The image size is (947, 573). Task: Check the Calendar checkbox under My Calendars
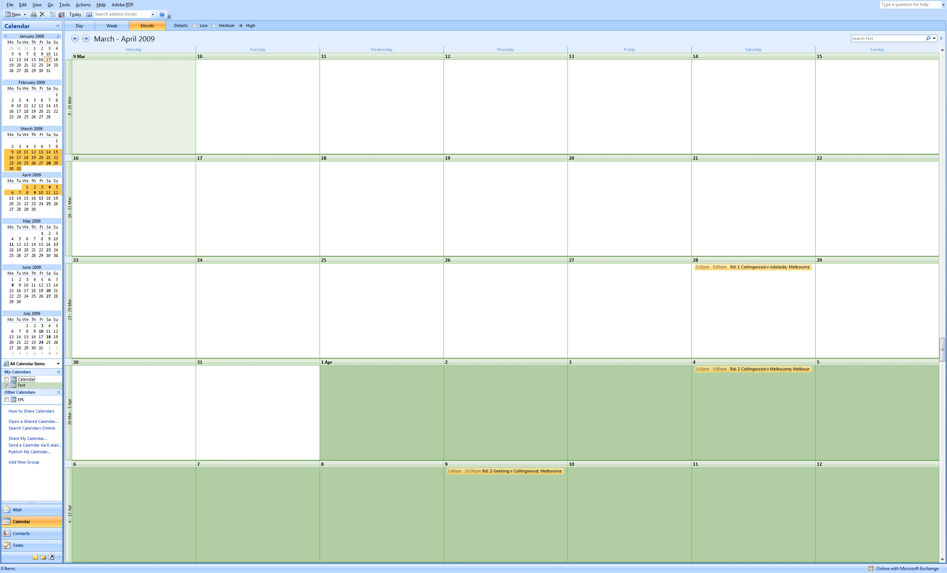(x=7, y=379)
